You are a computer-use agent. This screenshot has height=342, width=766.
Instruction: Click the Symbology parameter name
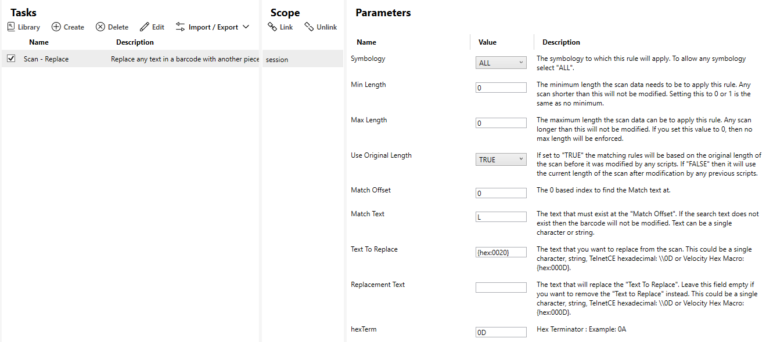tap(368, 59)
